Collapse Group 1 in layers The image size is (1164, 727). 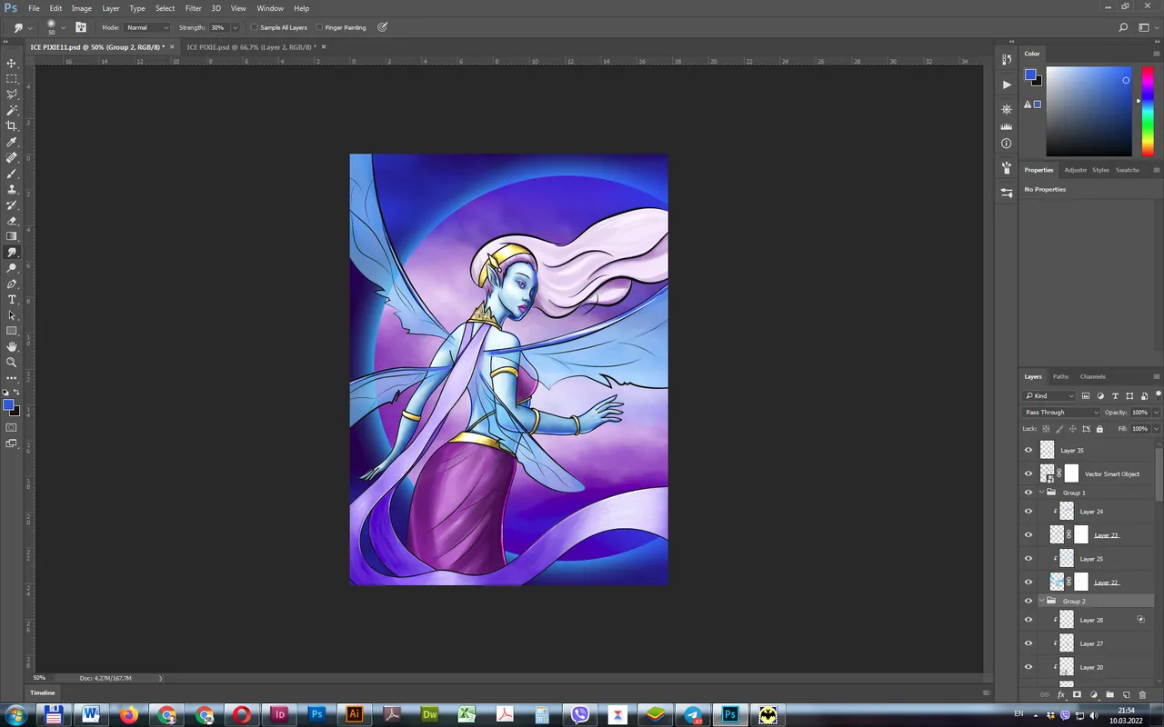pos(1041,493)
